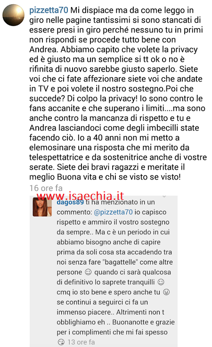Open pizzetta70's round profile picture
The image size is (212, 347).
click(14, 15)
